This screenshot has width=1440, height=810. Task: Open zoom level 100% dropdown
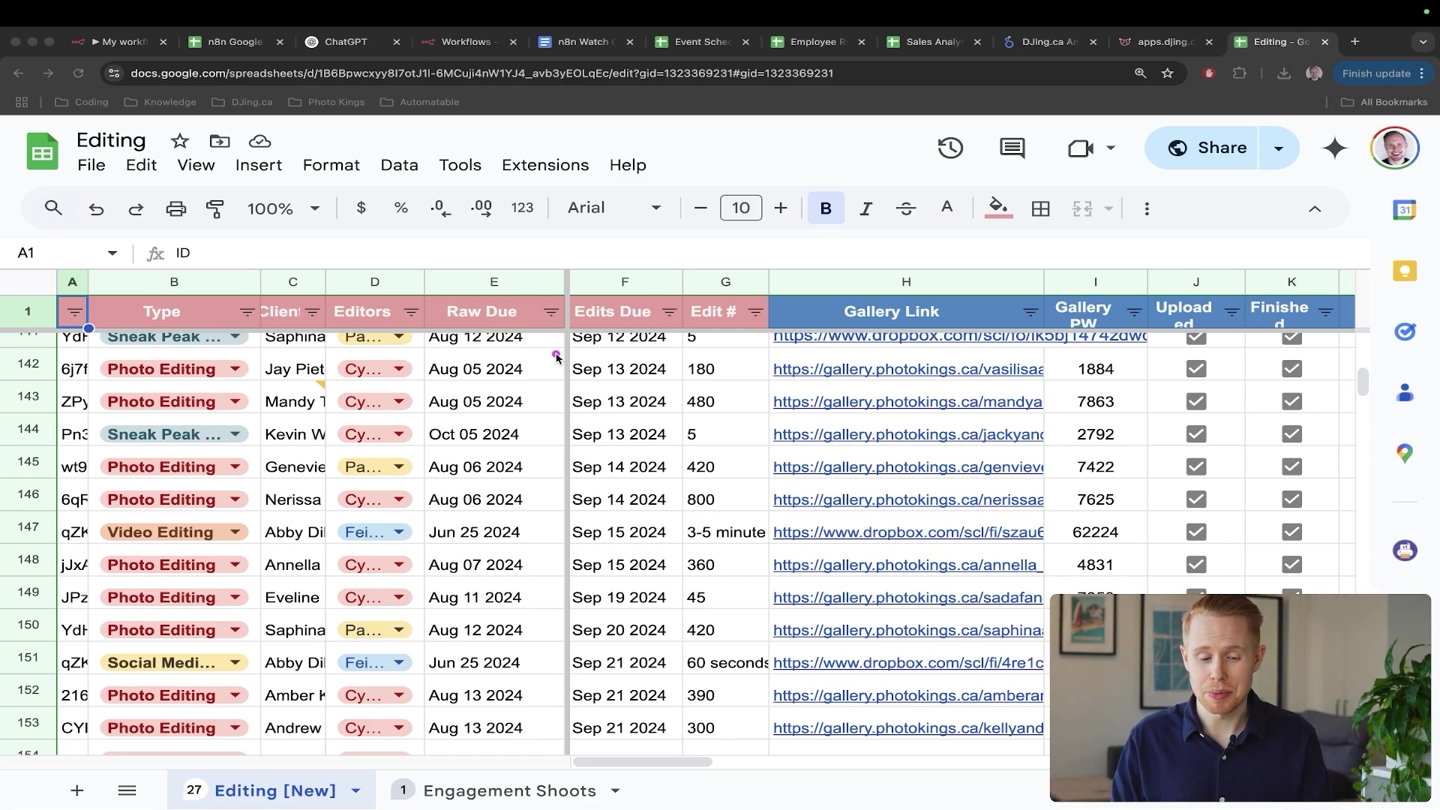(x=283, y=208)
